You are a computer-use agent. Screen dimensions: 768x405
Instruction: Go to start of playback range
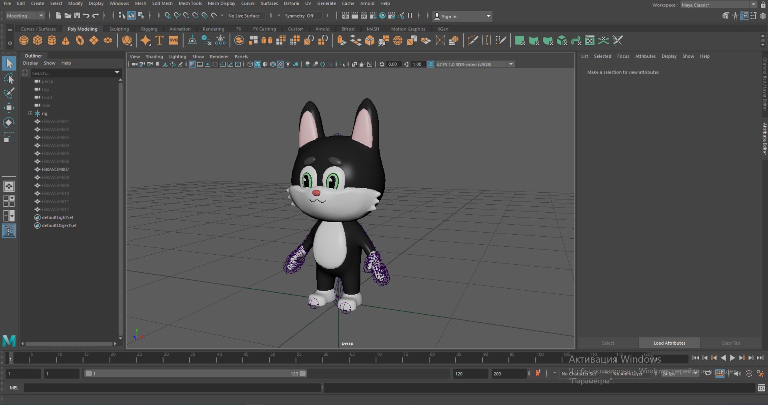coord(696,358)
